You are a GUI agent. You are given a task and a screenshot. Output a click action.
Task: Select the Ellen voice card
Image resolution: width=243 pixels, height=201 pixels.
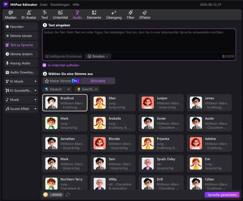point(113,103)
